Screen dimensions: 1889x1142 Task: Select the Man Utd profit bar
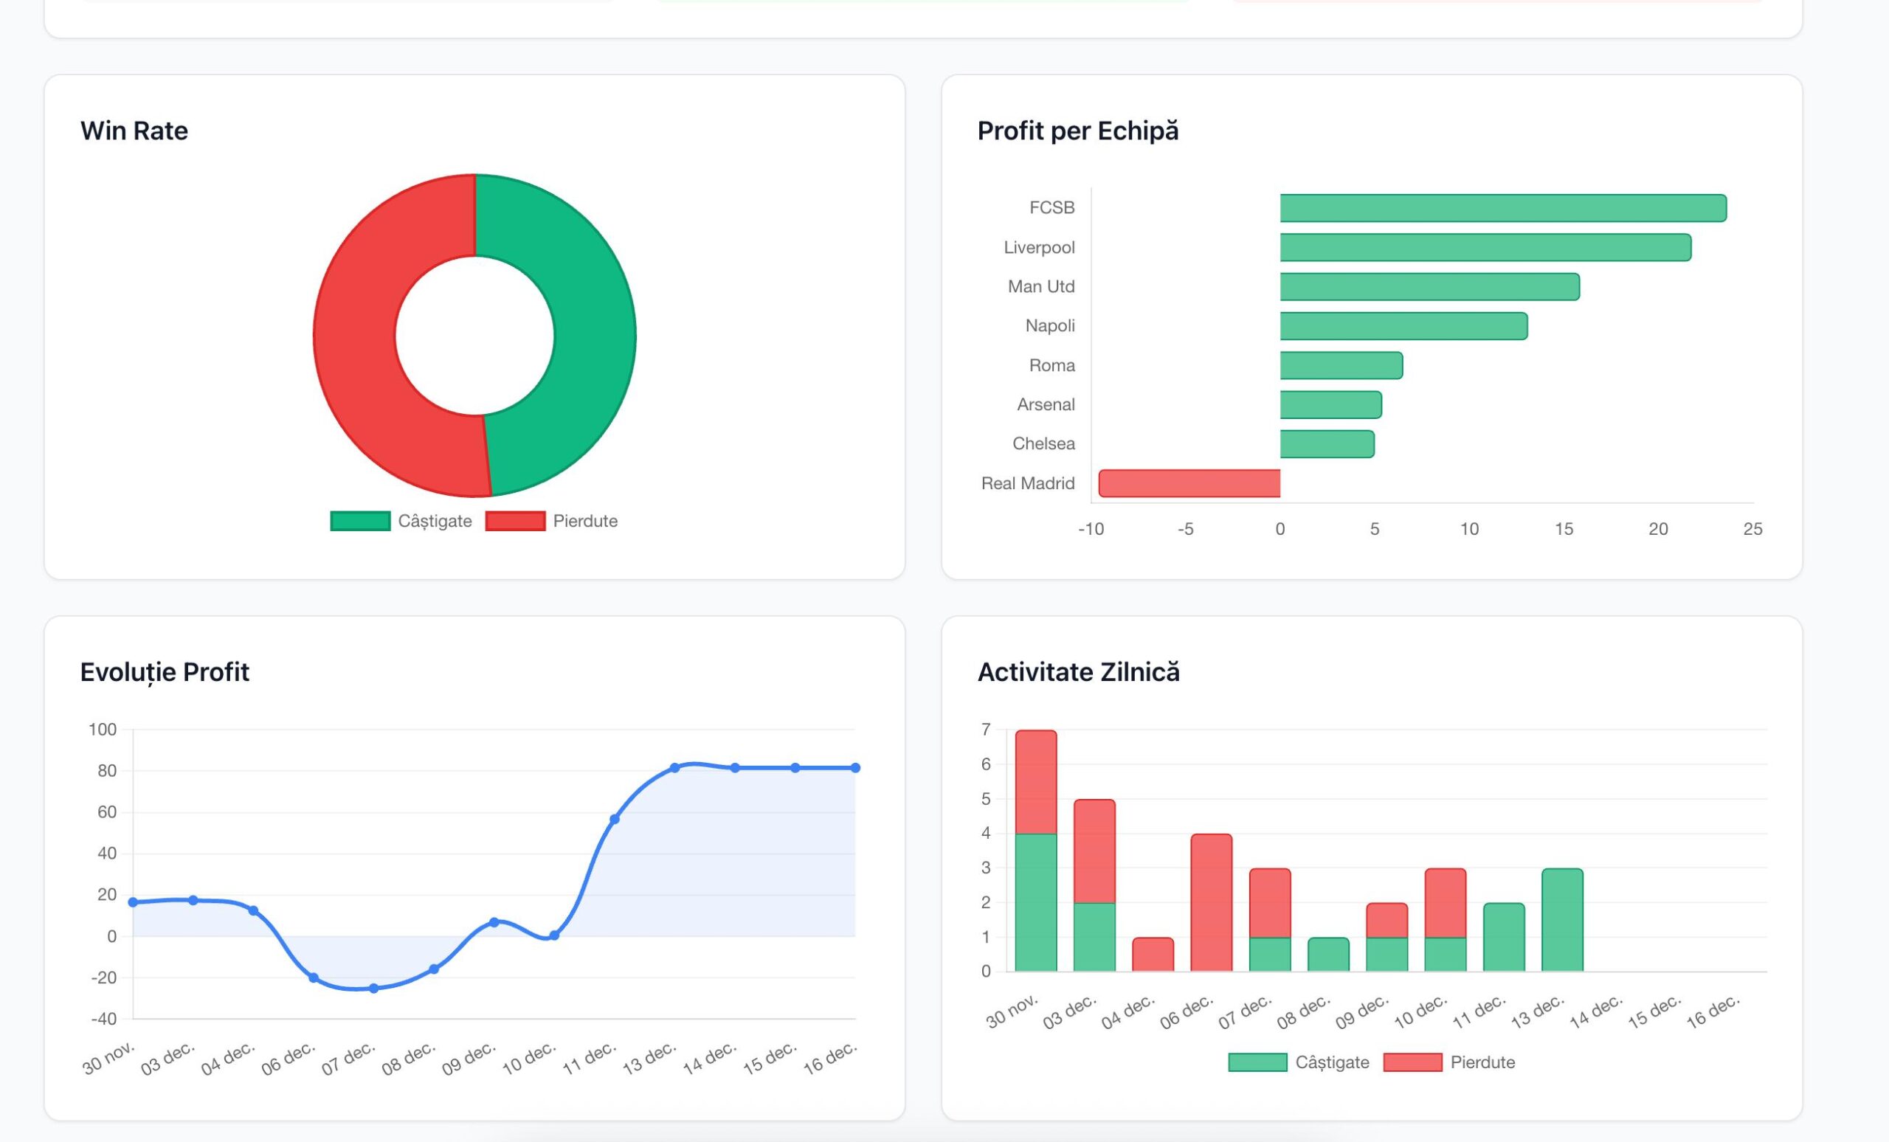pos(1430,287)
